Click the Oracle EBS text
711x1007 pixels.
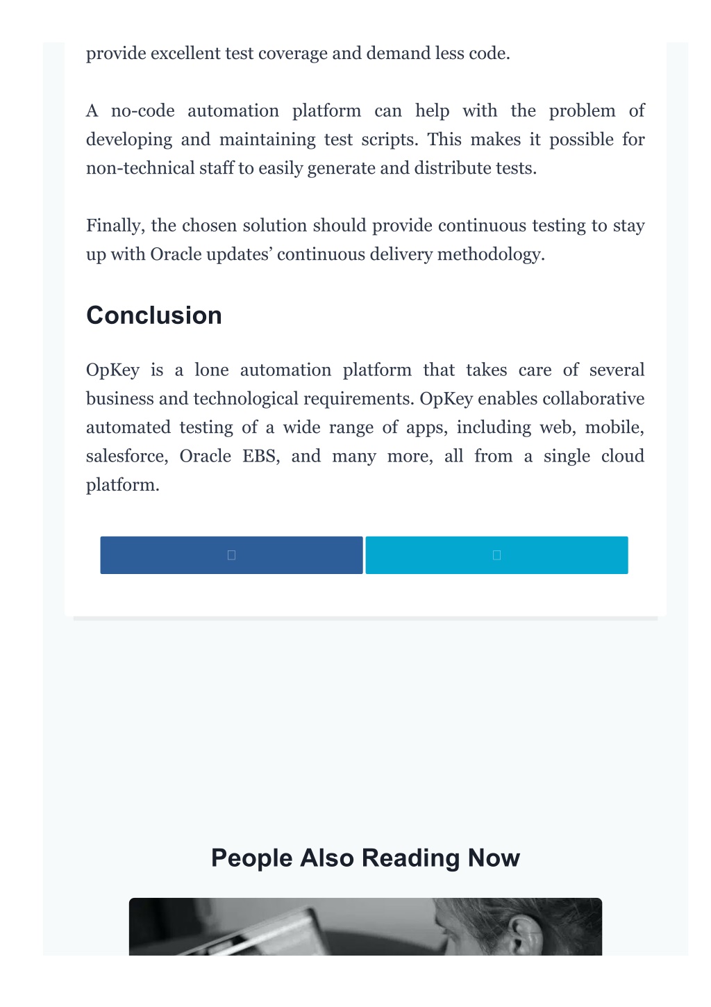230,456
